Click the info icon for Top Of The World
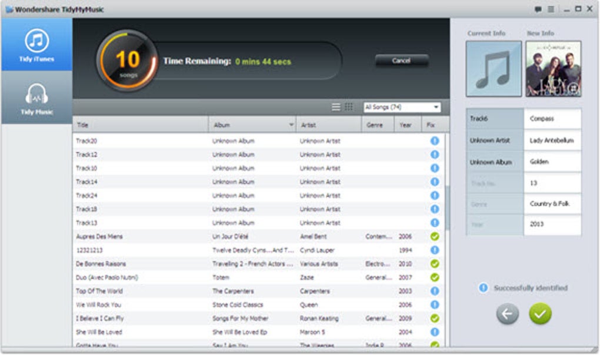 coord(435,291)
